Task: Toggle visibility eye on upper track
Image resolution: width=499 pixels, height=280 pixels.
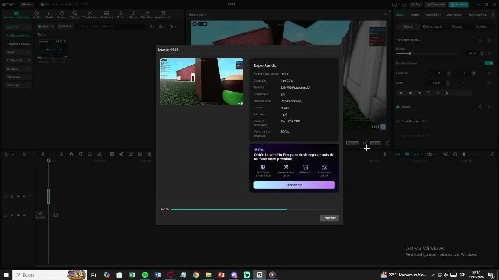Action: click(x=18, y=196)
